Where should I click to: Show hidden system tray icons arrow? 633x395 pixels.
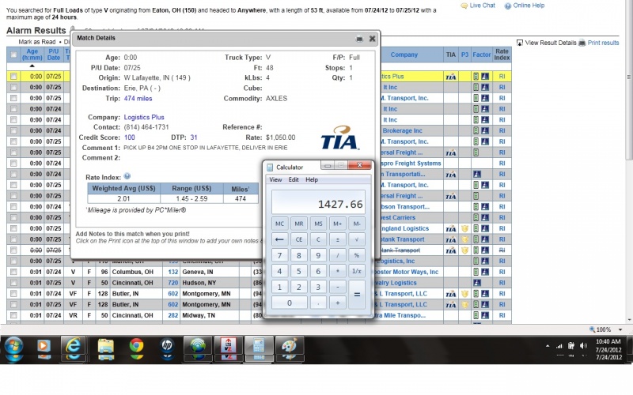(548, 346)
